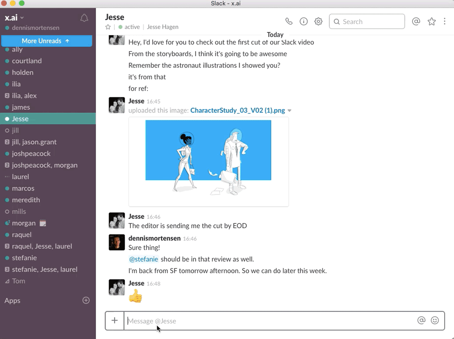The height and width of the screenshot is (339, 454).
Task: Click the 16:46 timestamp beside dennismortensen
Action: (x=190, y=239)
